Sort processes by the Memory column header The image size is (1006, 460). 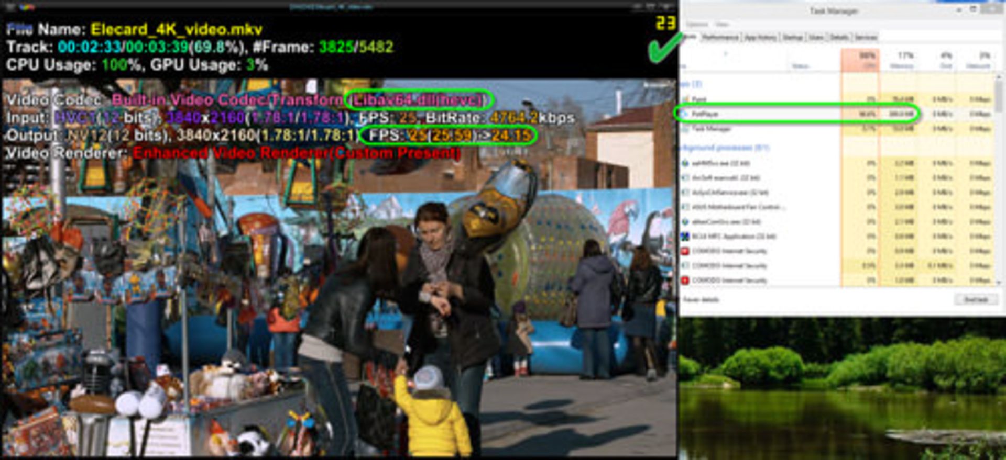tap(901, 60)
